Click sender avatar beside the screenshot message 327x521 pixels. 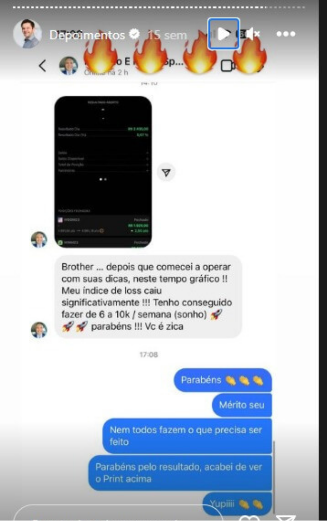[x=39, y=239]
